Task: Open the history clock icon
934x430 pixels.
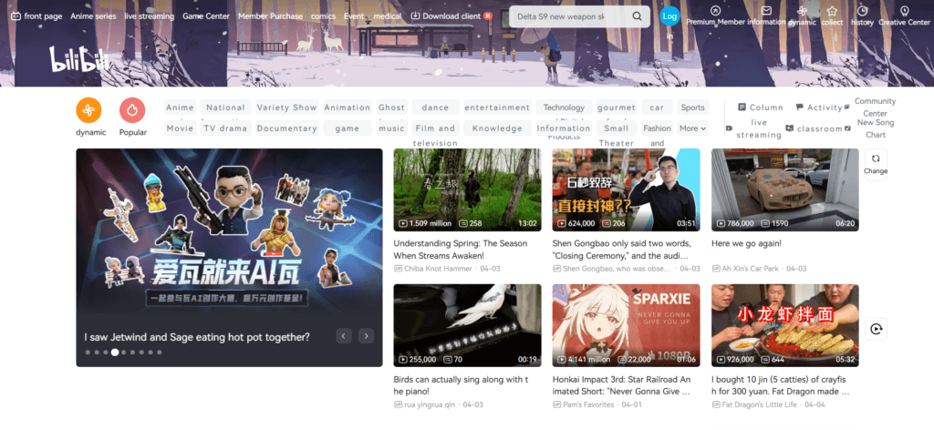Action: tap(862, 11)
